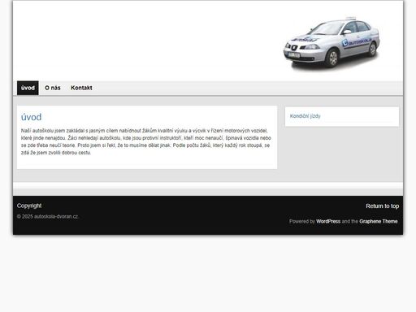Open the Kontakt menu item
The width and height of the screenshot is (416, 312).
click(81, 88)
